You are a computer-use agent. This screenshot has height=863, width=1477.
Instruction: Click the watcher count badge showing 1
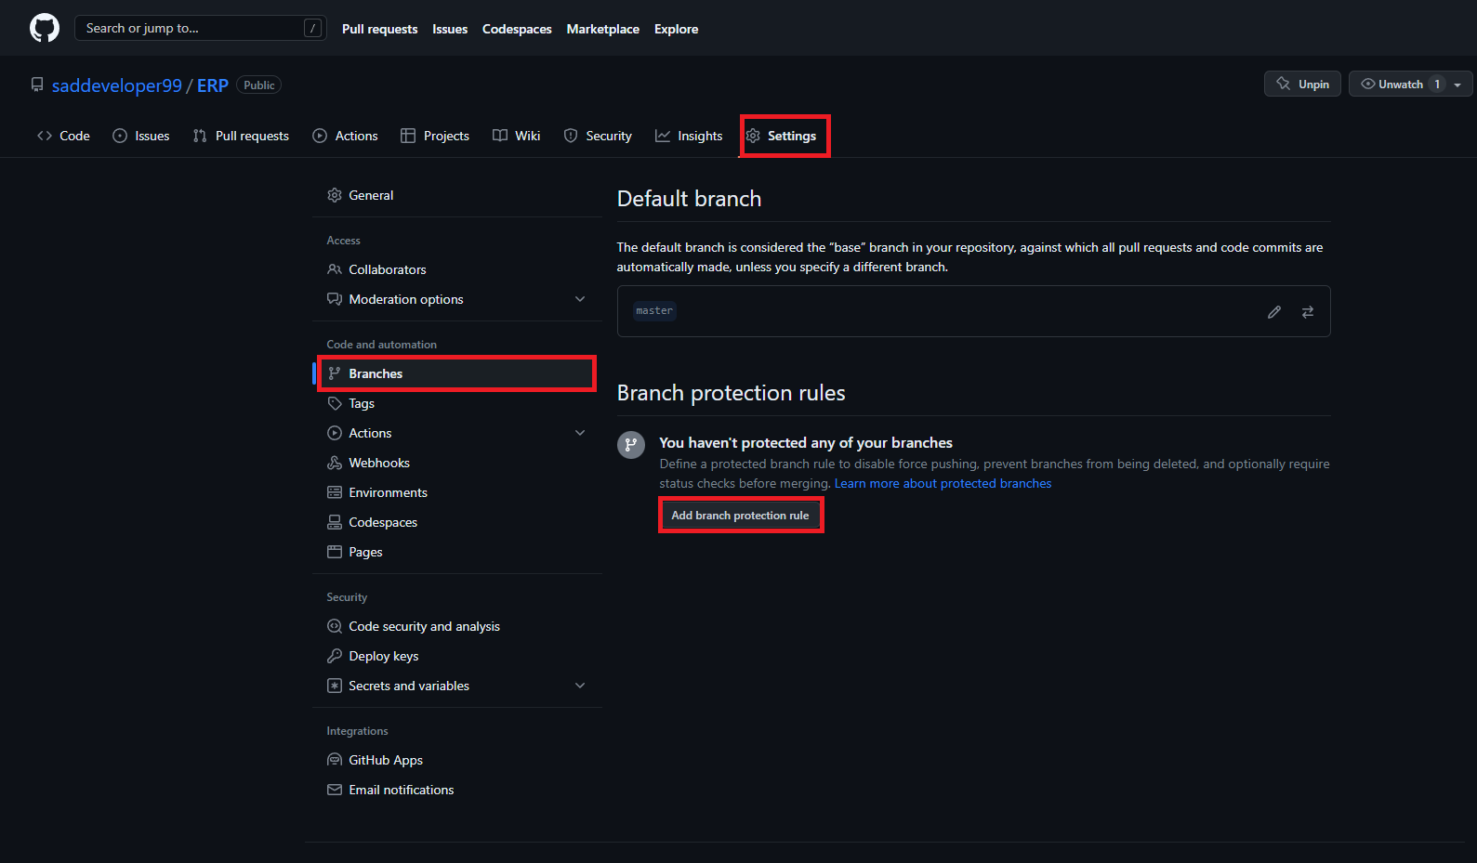(x=1437, y=84)
